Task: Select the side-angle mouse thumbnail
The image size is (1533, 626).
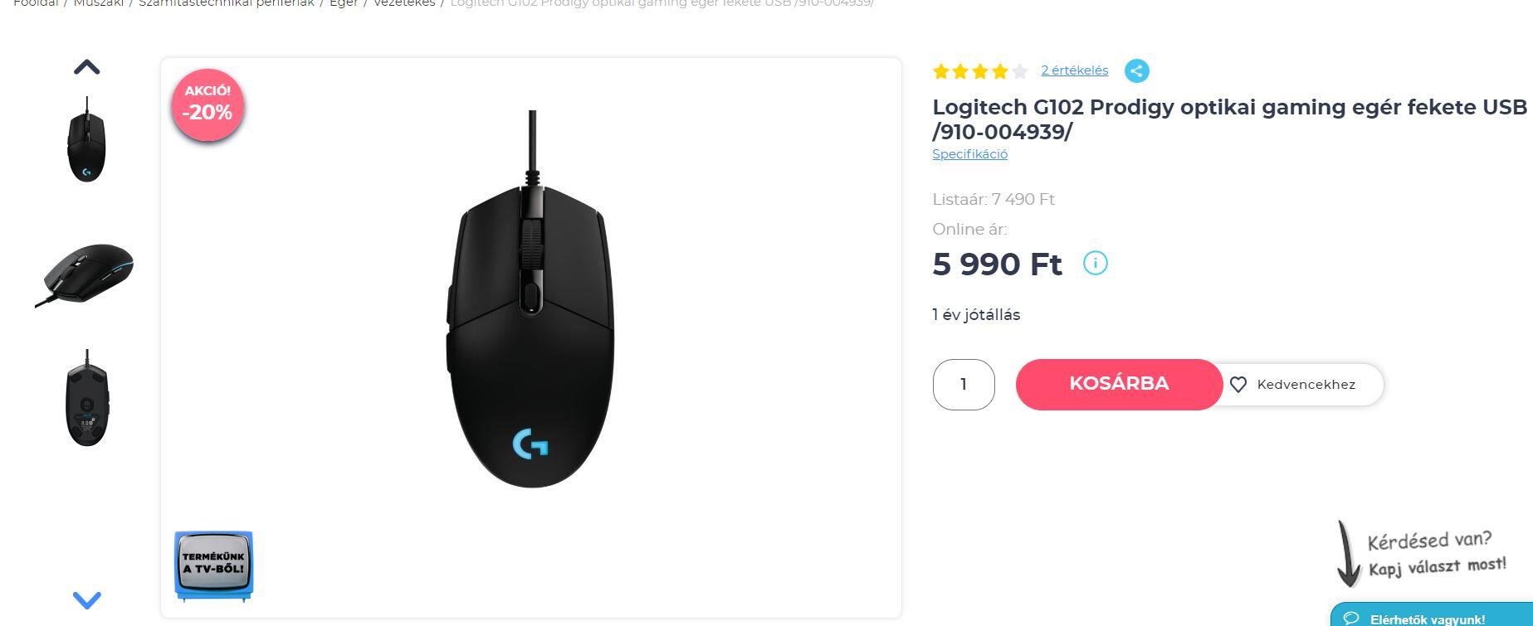Action: pos(85,273)
